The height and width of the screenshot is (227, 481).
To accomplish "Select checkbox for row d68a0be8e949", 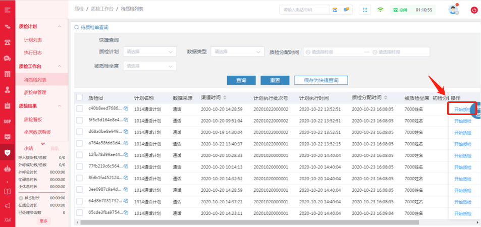I will click(x=79, y=132).
